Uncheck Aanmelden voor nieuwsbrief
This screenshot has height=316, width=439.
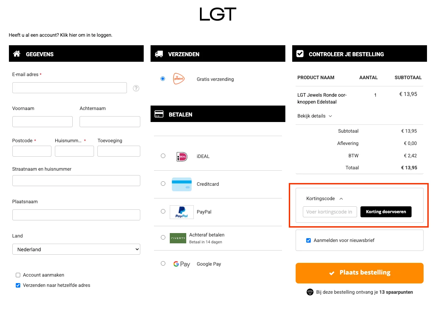[x=308, y=240]
